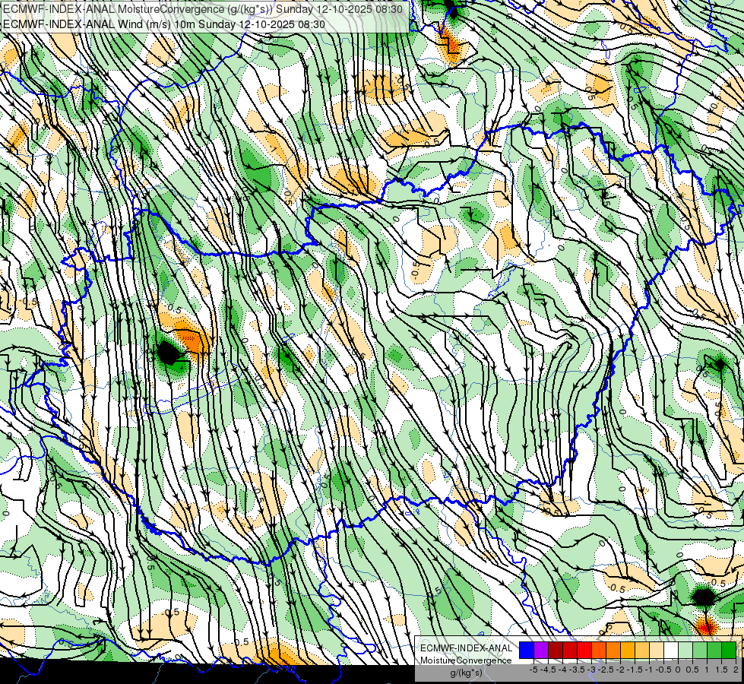744x684 pixels.
Task: Click the -5 tick label on the legend
Action: coord(533,670)
